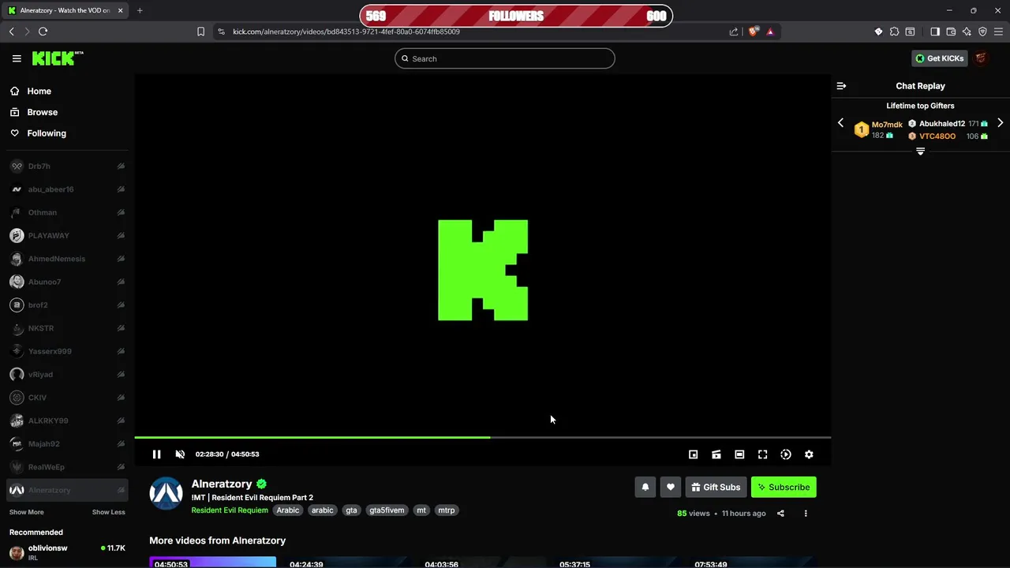Viewport: 1010px width, 568px height.
Task: Click the Gift Subs button
Action: [x=716, y=488]
